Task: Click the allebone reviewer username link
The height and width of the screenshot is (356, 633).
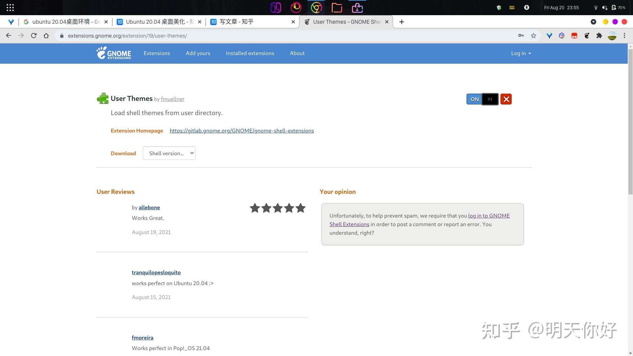Action: pyautogui.click(x=149, y=207)
